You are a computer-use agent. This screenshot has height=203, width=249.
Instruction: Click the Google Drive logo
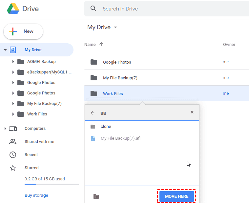coord(13,9)
